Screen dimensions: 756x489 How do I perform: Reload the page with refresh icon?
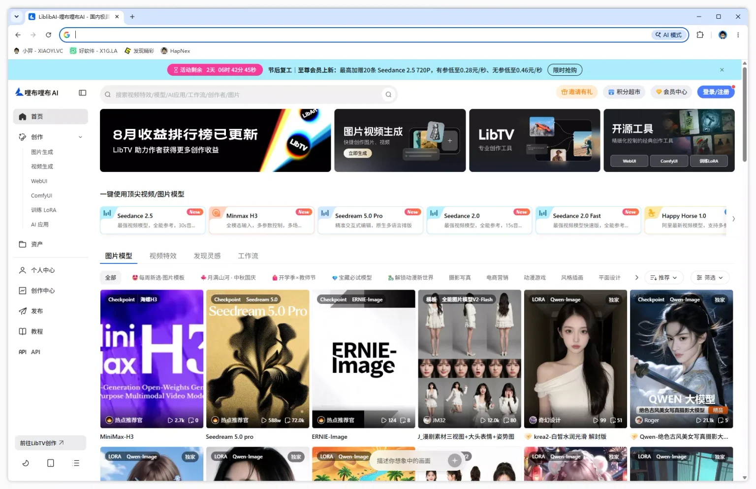[48, 35]
